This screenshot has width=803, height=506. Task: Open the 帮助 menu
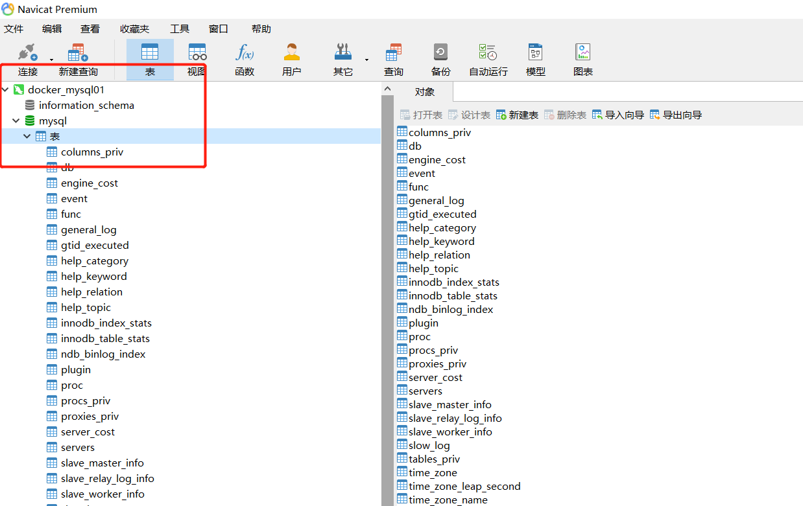pos(261,29)
